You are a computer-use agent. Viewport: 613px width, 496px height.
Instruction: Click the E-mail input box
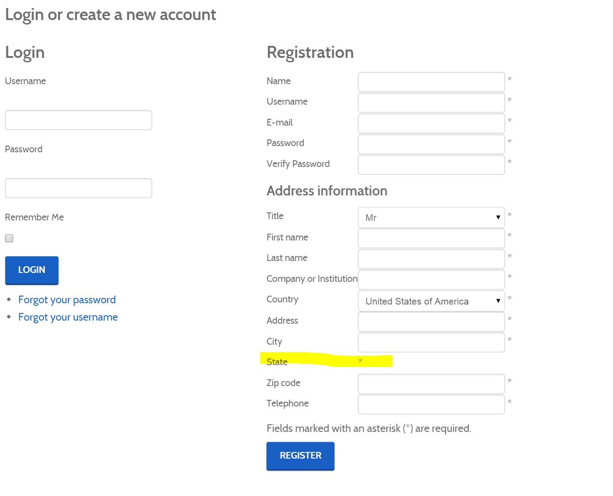431,123
